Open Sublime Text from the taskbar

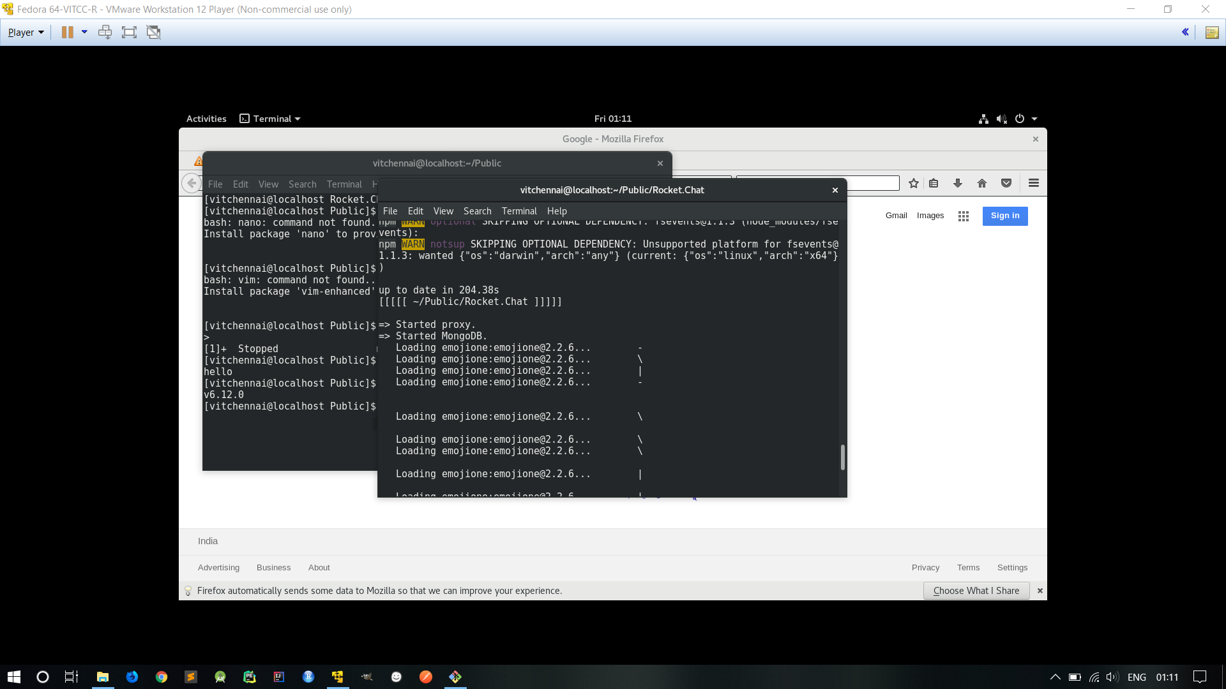point(190,676)
